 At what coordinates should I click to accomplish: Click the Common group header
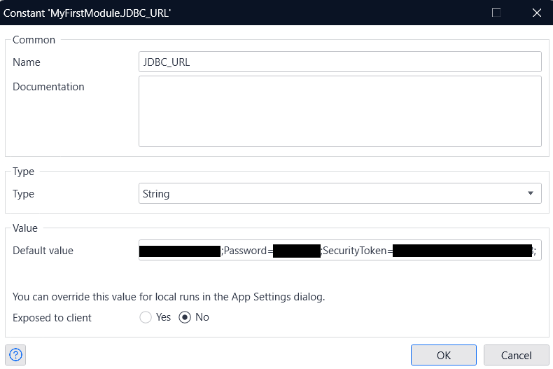[34, 40]
